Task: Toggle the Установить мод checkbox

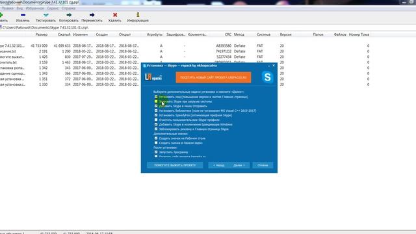Action: (156, 97)
